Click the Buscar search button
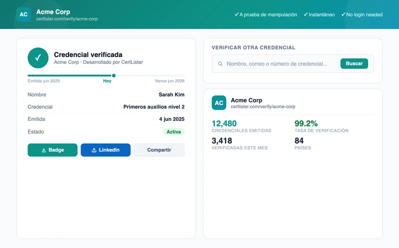Image resolution: width=399 pixels, height=248 pixels. click(354, 63)
